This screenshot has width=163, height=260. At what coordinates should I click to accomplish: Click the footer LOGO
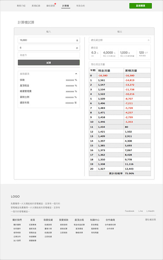coord(15,196)
